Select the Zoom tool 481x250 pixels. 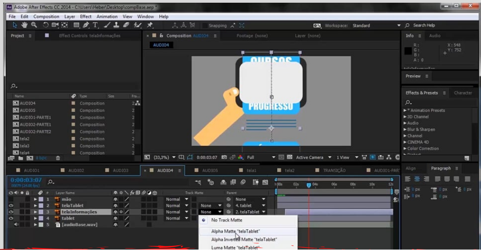(x=34, y=25)
